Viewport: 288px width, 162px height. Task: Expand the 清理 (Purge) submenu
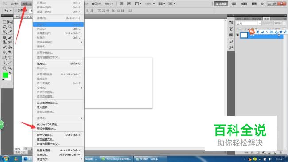[x=58, y=118]
